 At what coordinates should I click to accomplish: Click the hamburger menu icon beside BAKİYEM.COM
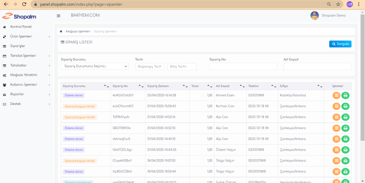click(58, 16)
